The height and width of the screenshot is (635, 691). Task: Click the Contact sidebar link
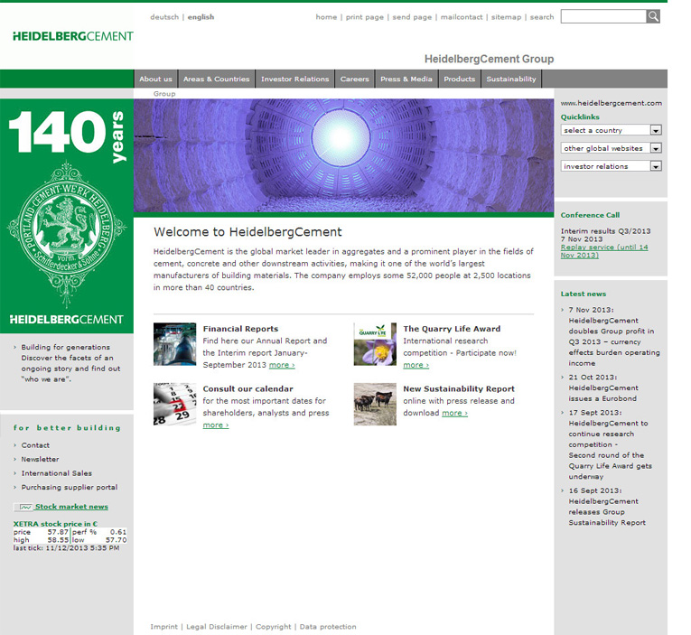35,445
